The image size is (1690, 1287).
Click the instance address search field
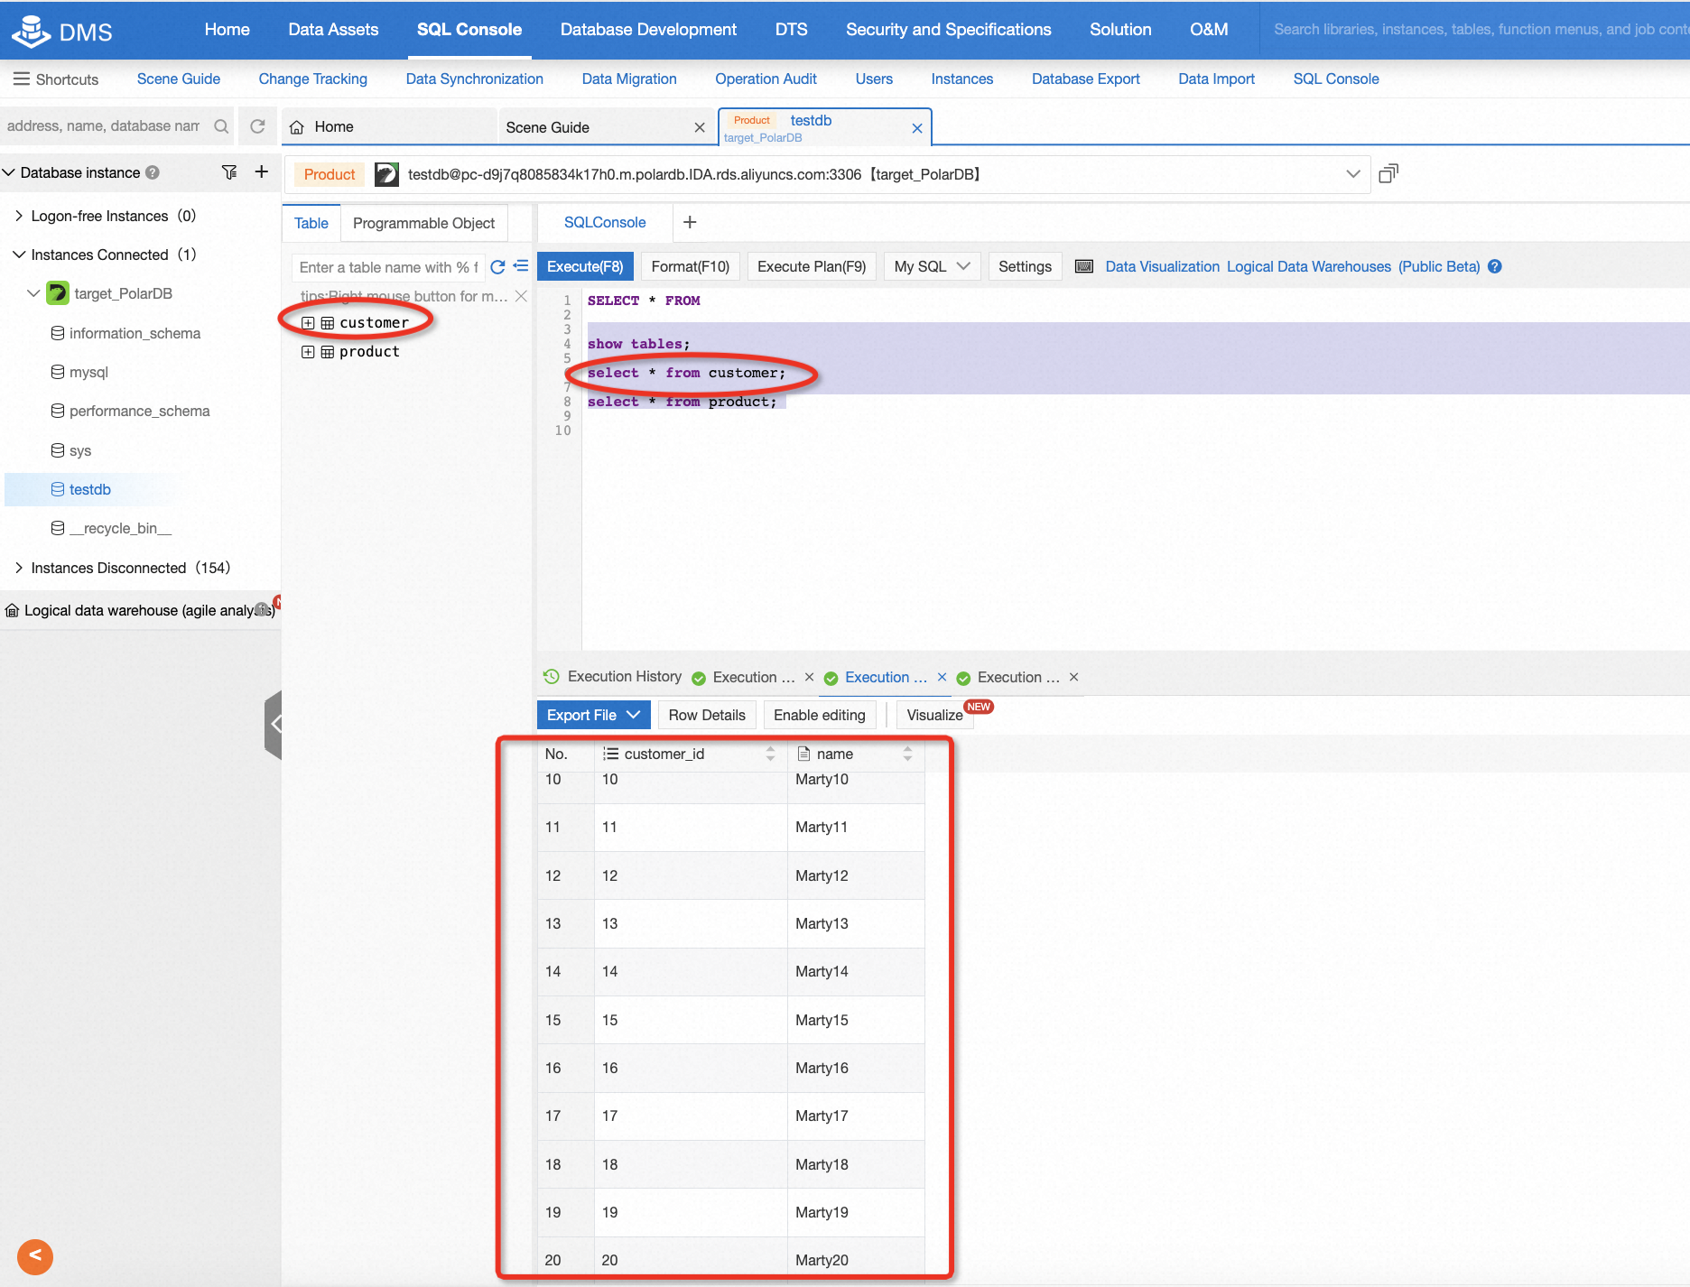[x=104, y=126]
